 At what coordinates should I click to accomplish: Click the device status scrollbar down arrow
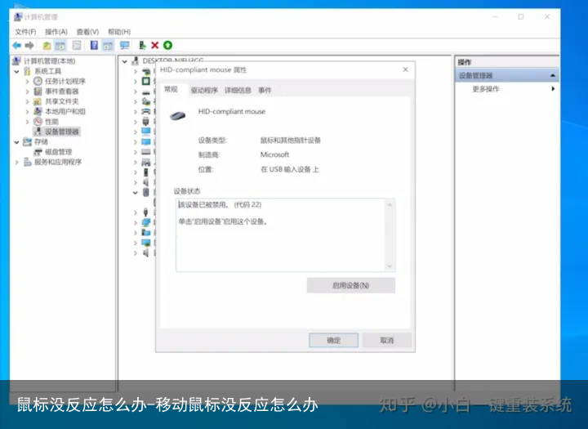pos(390,266)
